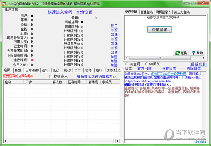The width and height of the screenshot is (211, 146).
Task: Open the 大亨/特殊 tab
Action: click(x=32, y=71)
